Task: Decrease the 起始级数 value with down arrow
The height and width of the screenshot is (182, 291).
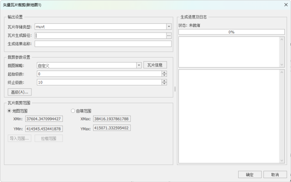Action: (x=165, y=75)
